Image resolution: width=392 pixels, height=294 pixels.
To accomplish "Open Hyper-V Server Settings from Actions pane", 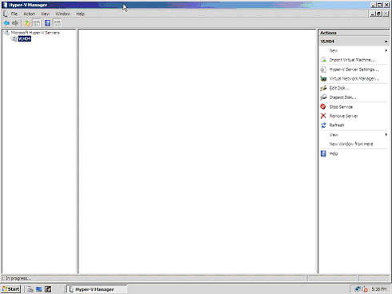I will click(354, 70).
